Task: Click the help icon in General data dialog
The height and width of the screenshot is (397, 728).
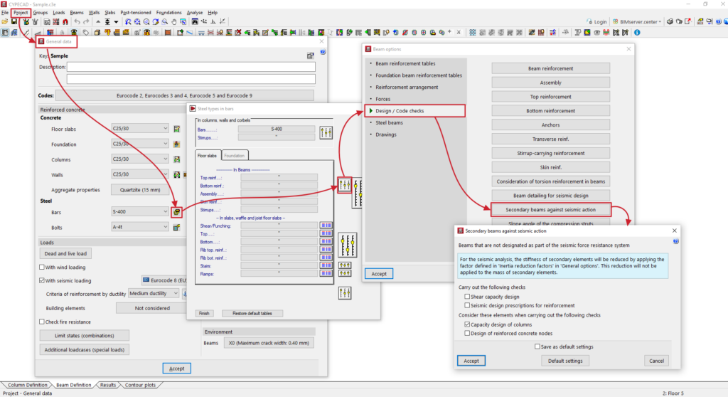Action: [323, 52]
